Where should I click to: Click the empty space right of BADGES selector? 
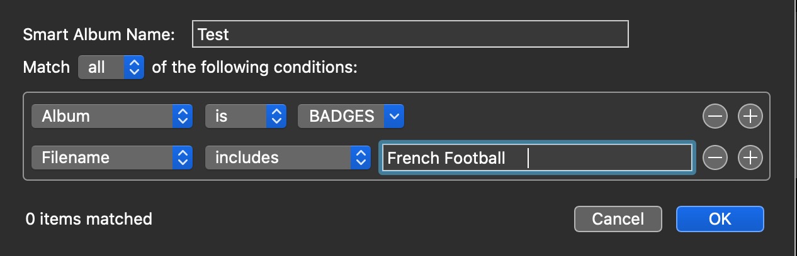click(x=548, y=116)
